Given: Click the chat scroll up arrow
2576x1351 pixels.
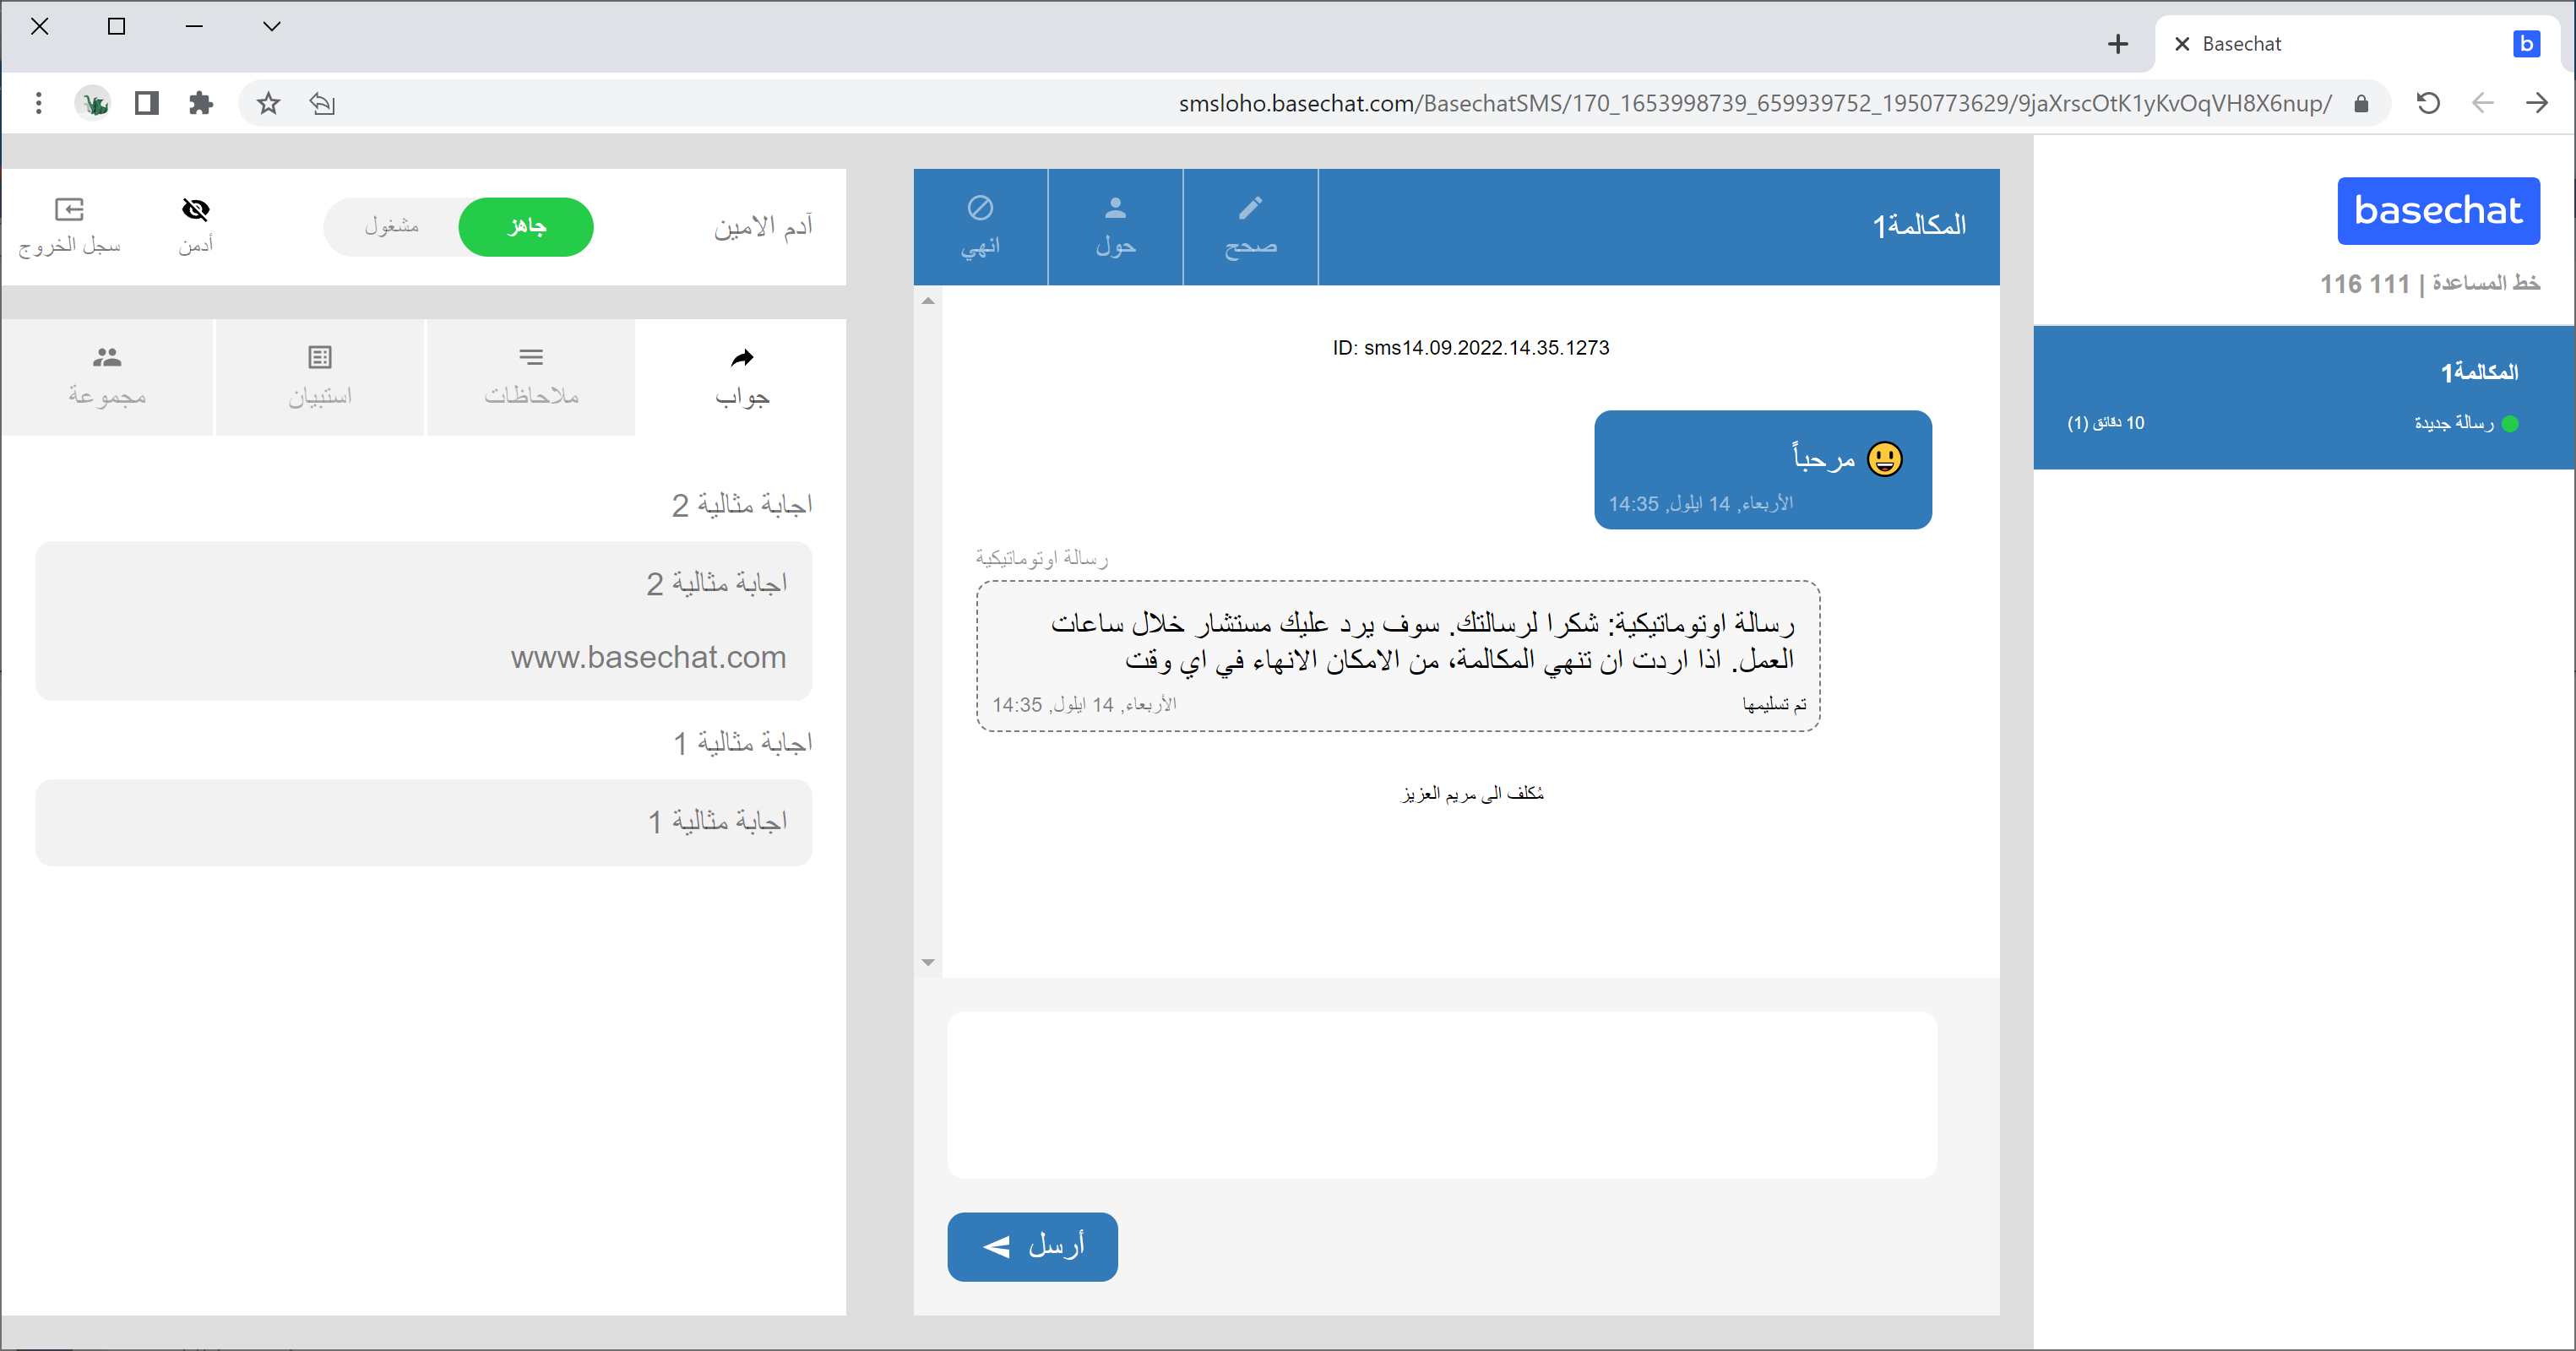Looking at the screenshot, I should click(x=928, y=301).
